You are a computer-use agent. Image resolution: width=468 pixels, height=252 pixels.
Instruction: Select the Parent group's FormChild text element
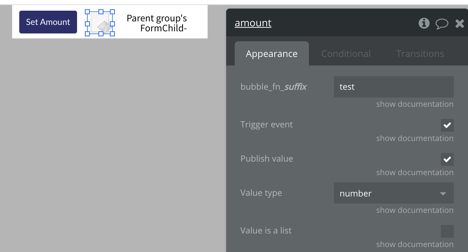157,23
